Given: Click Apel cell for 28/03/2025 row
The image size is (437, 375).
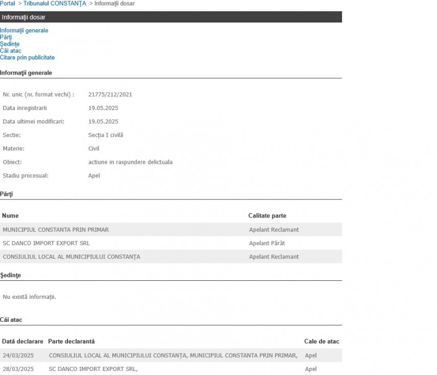Looking at the screenshot, I should tap(311, 369).
